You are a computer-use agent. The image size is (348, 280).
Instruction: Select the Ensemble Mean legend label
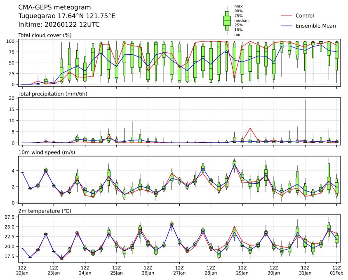point(316,26)
